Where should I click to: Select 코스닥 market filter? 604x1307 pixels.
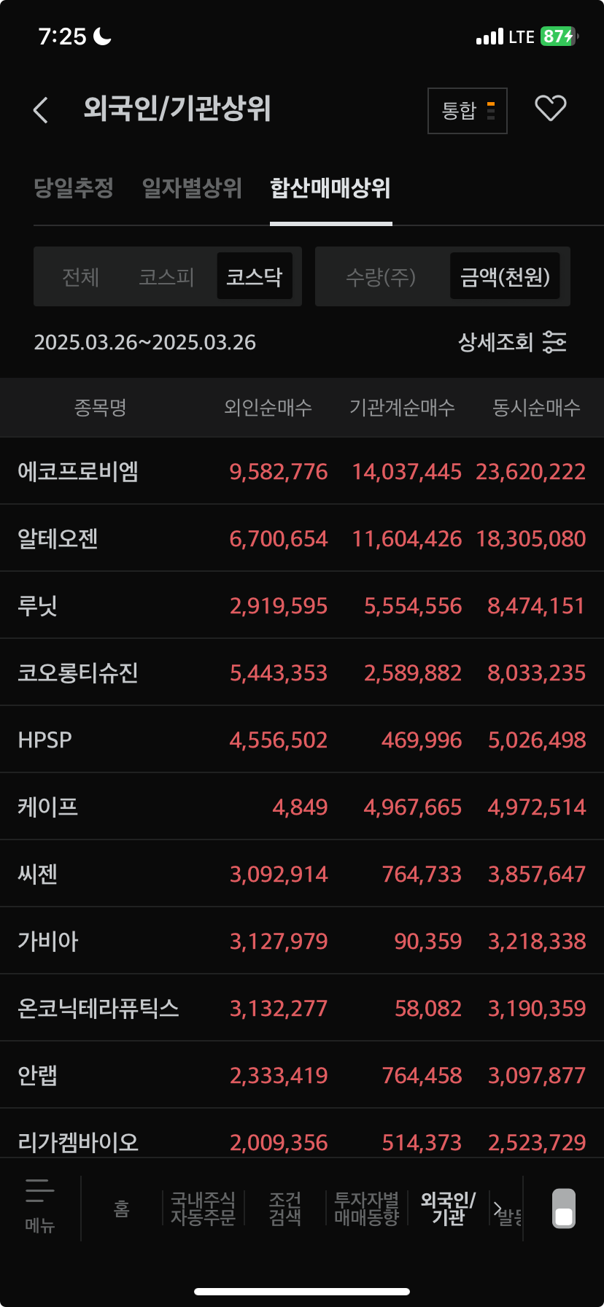pos(255,276)
